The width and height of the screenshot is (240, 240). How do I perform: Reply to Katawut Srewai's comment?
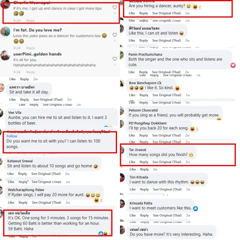(22, 174)
